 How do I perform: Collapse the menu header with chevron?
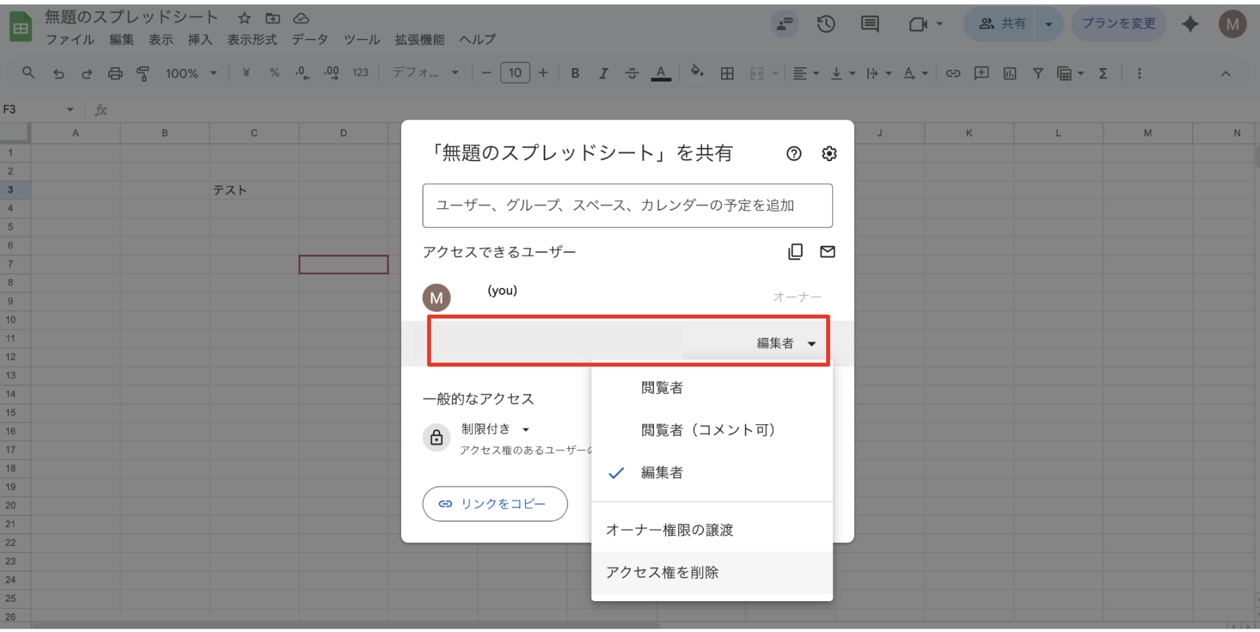(1226, 73)
